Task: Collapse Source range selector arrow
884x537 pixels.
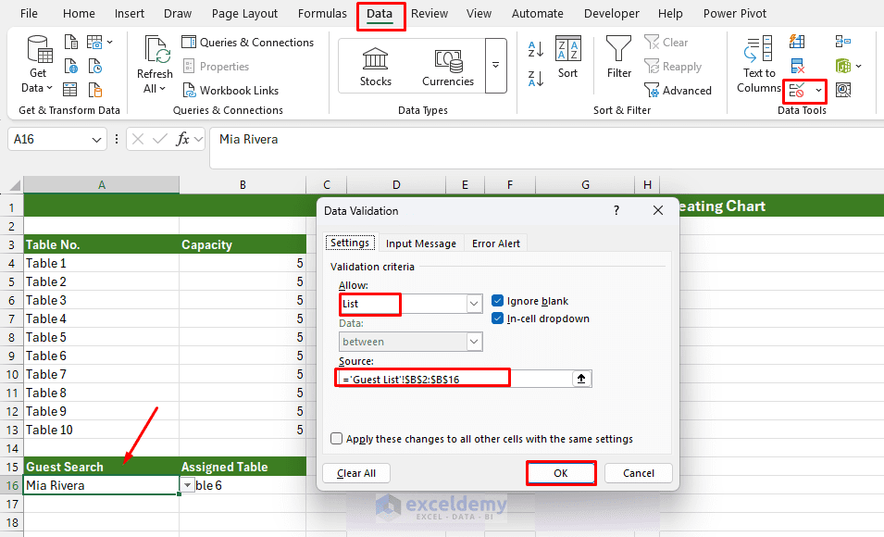Action: pyautogui.click(x=581, y=379)
